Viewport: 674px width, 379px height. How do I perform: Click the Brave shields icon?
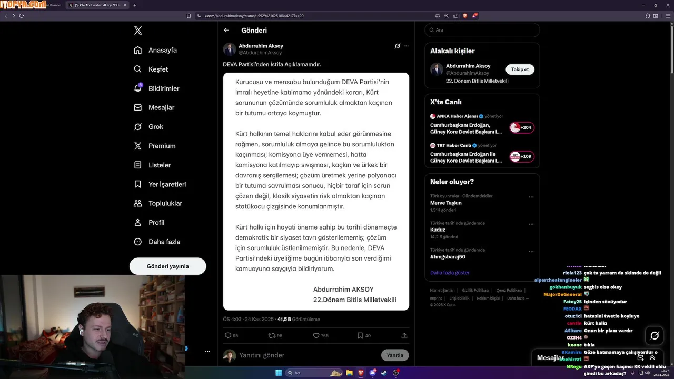coord(465,16)
